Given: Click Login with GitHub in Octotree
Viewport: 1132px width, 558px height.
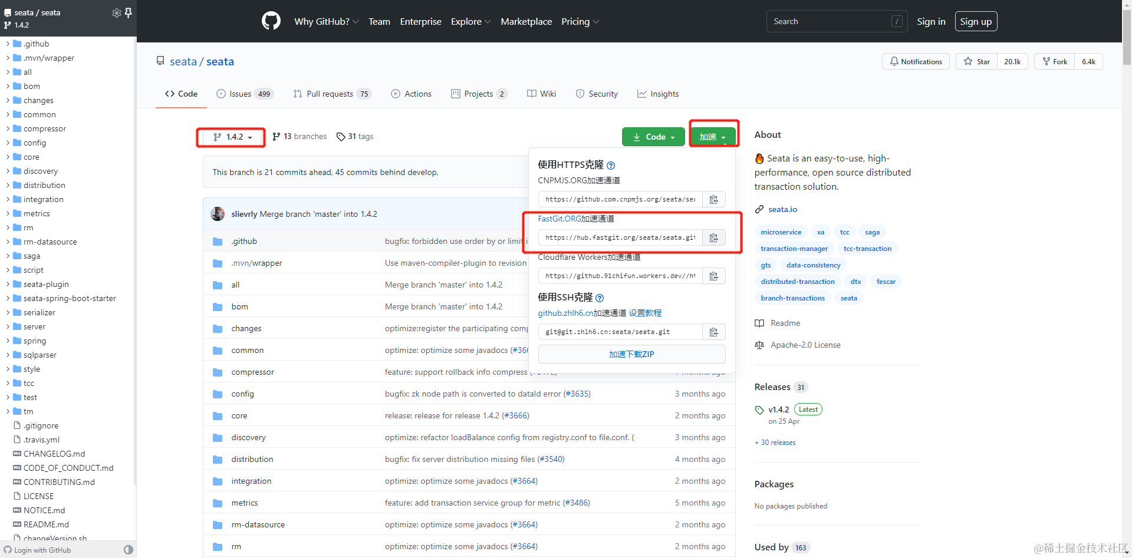Looking at the screenshot, I should 37,550.
